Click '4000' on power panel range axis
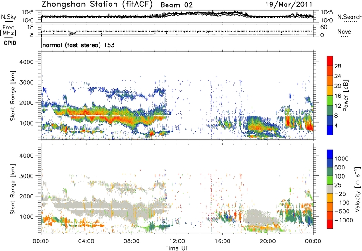362x251 pixels. click(x=27, y=62)
